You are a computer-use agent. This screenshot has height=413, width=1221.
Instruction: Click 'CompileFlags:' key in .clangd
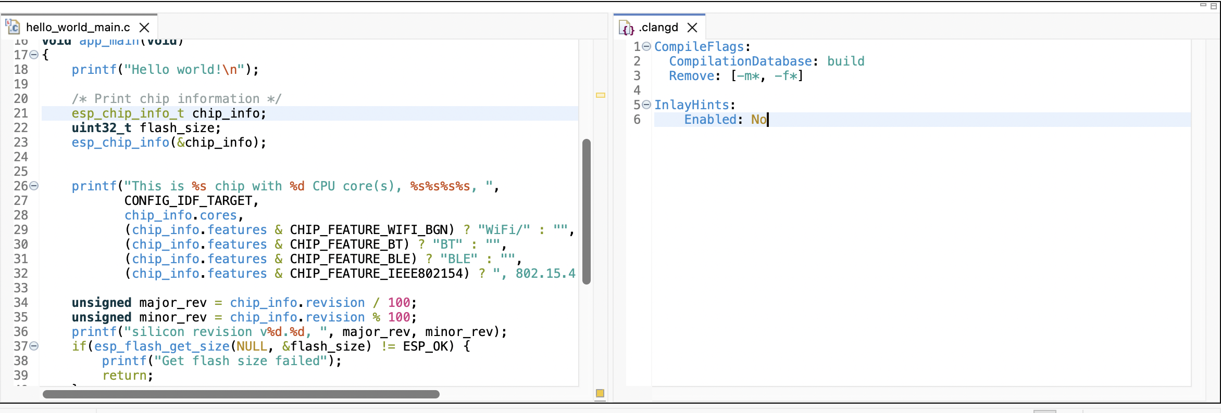(702, 47)
